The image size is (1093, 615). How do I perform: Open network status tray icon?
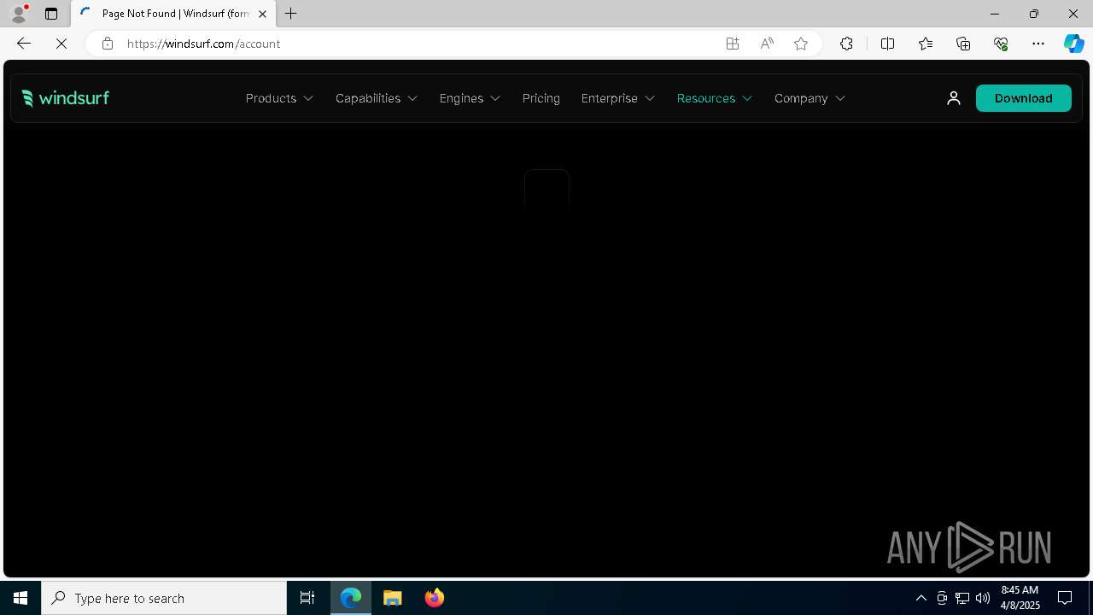pyautogui.click(x=962, y=598)
